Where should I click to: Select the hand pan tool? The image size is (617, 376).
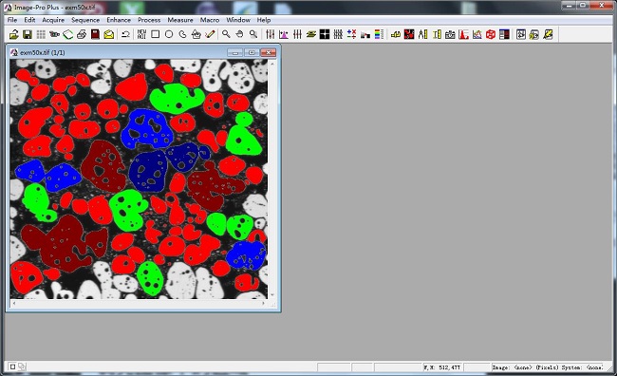point(239,34)
